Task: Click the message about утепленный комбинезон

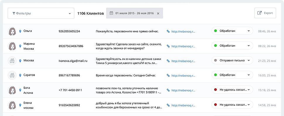Action: pyautogui.click(x=129, y=105)
